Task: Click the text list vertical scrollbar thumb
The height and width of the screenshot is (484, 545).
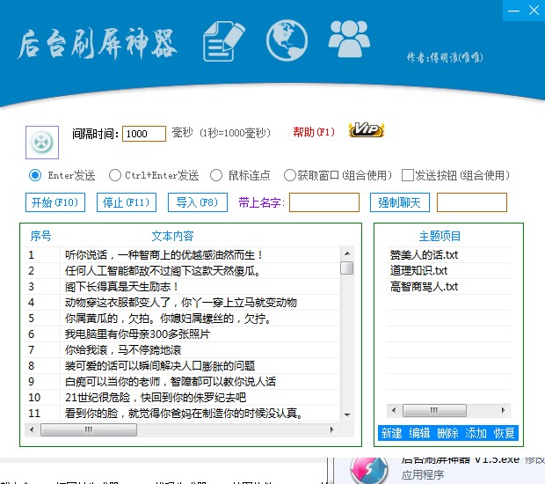Action: click(347, 268)
